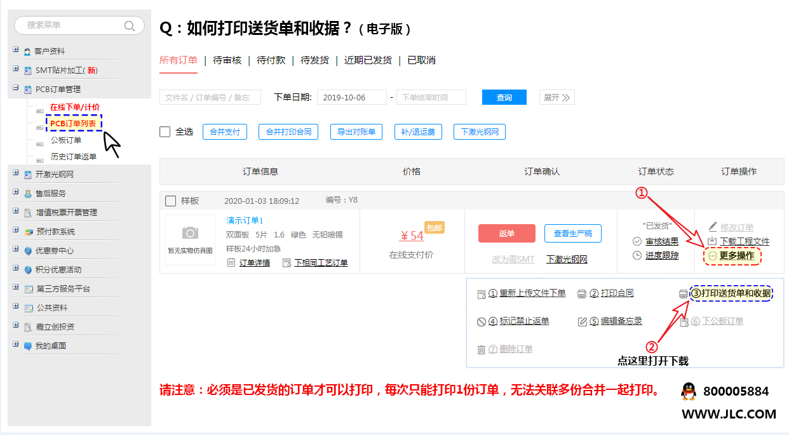The width and height of the screenshot is (789, 435).
Task: Click the blue 查询 button
Action: click(504, 97)
